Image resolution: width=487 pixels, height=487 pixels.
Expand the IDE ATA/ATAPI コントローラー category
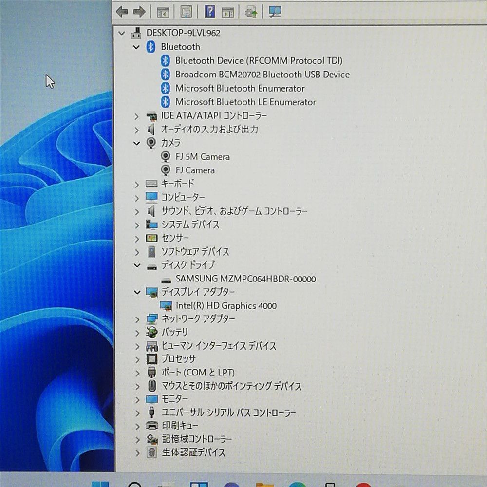[x=137, y=116]
